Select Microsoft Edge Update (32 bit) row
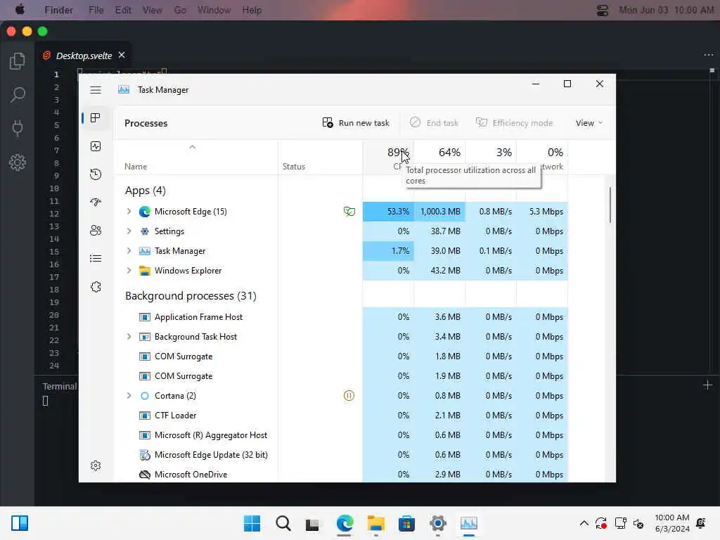The image size is (720, 540). [341, 455]
